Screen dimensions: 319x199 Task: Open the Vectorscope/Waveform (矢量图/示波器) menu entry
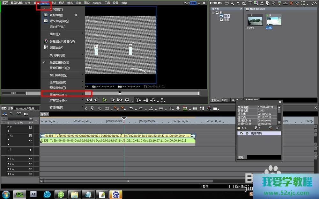62,41
